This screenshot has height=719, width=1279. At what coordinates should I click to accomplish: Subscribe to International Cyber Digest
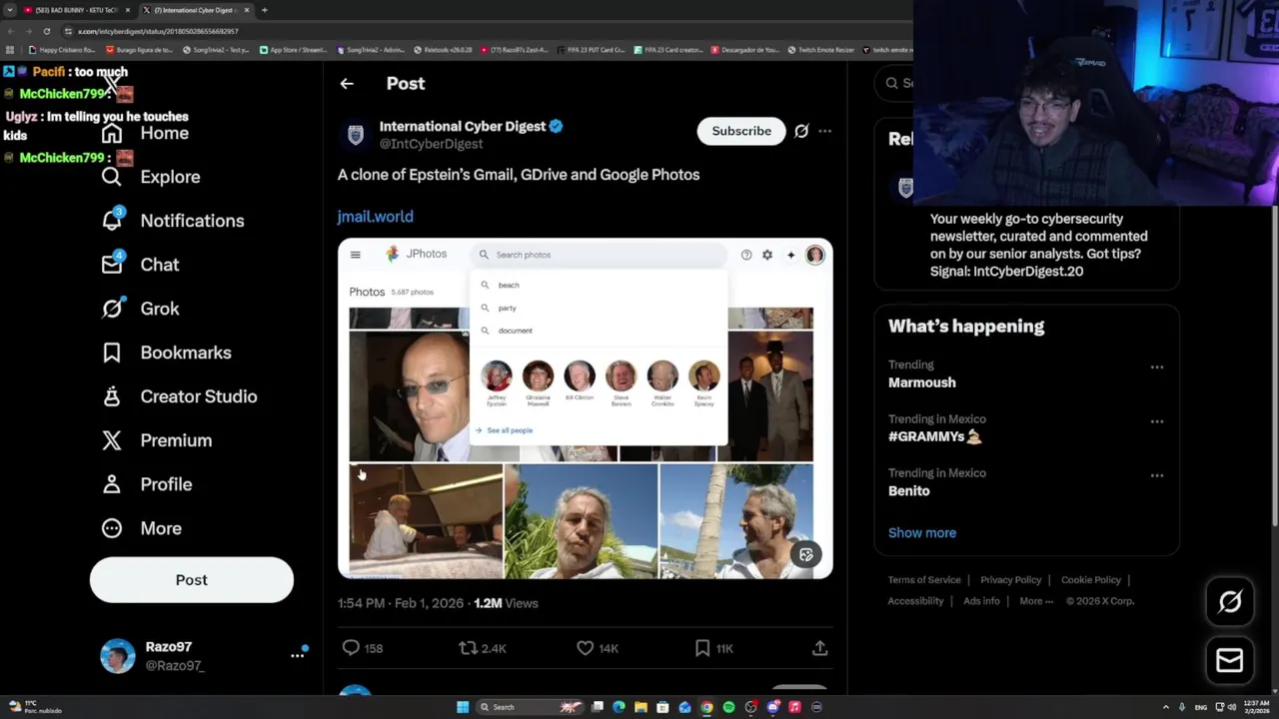pyautogui.click(x=741, y=131)
